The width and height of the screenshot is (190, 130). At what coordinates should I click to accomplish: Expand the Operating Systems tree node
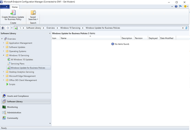(x=3, y=51)
